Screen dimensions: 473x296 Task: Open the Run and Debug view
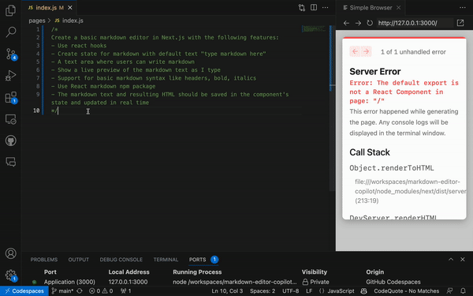[x=10, y=76]
